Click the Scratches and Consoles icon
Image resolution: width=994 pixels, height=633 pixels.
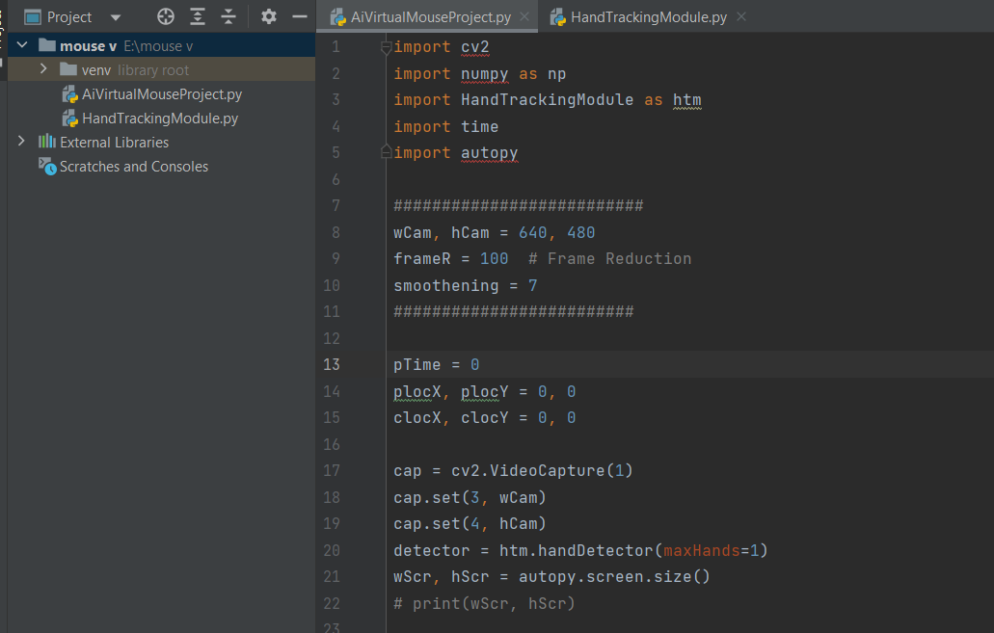pyautogui.click(x=46, y=166)
